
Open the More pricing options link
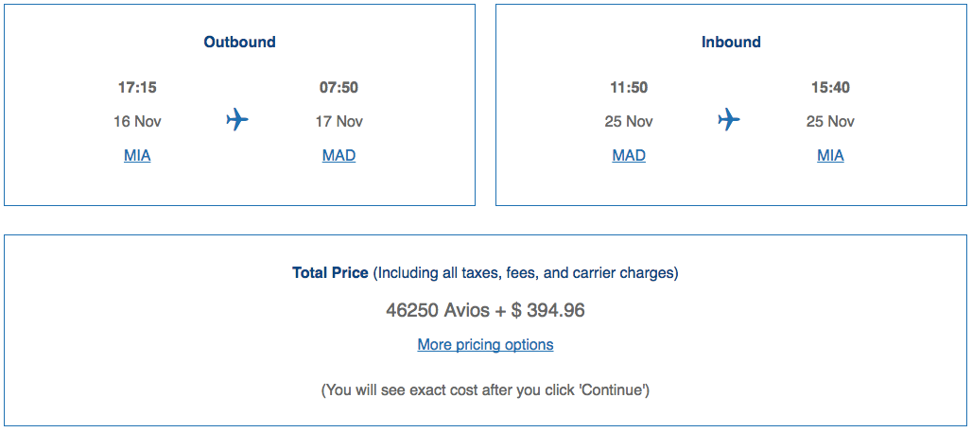(485, 344)
